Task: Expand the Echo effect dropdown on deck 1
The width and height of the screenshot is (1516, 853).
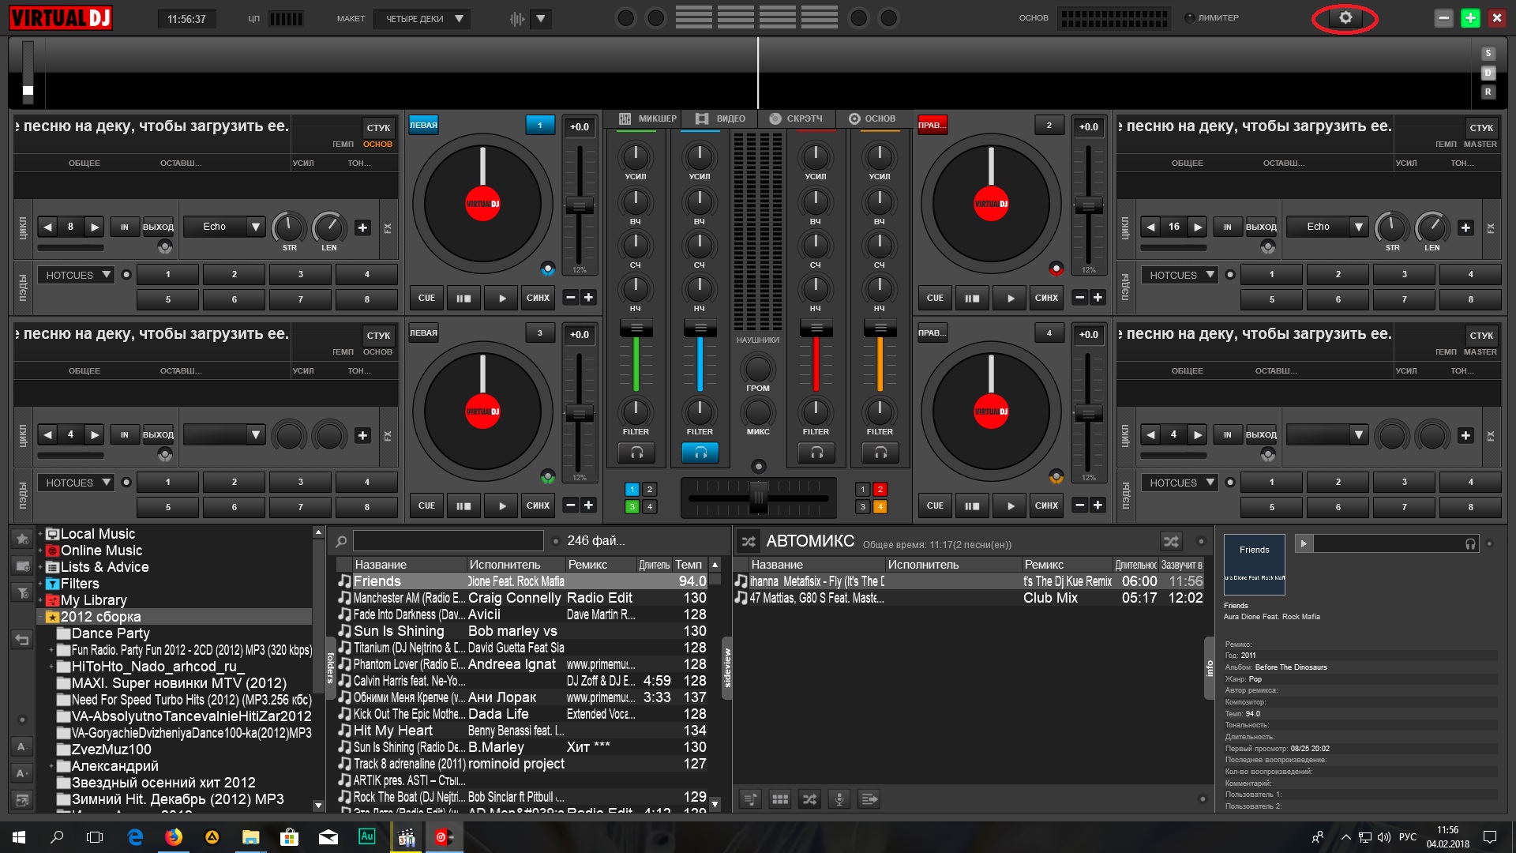Action: pyautogui.click(x=253, y=227)
